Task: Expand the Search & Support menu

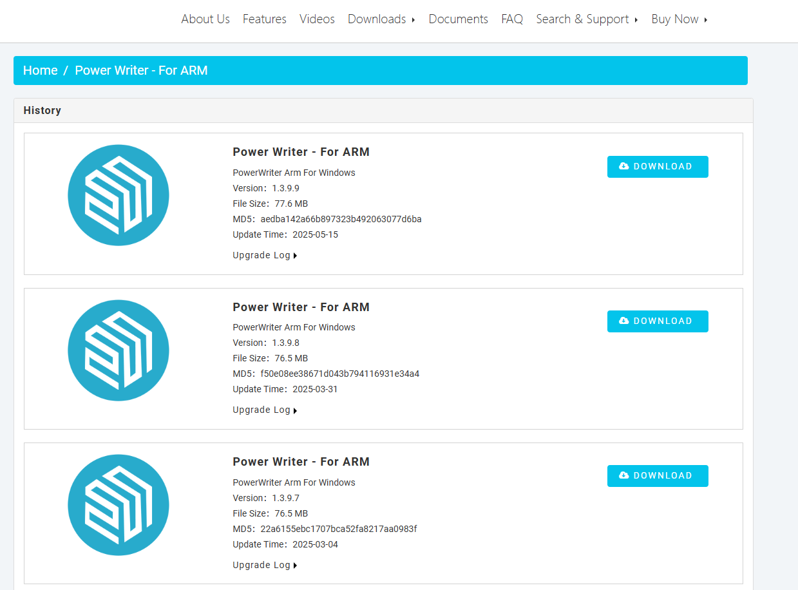Action: (x=587, y=19)
